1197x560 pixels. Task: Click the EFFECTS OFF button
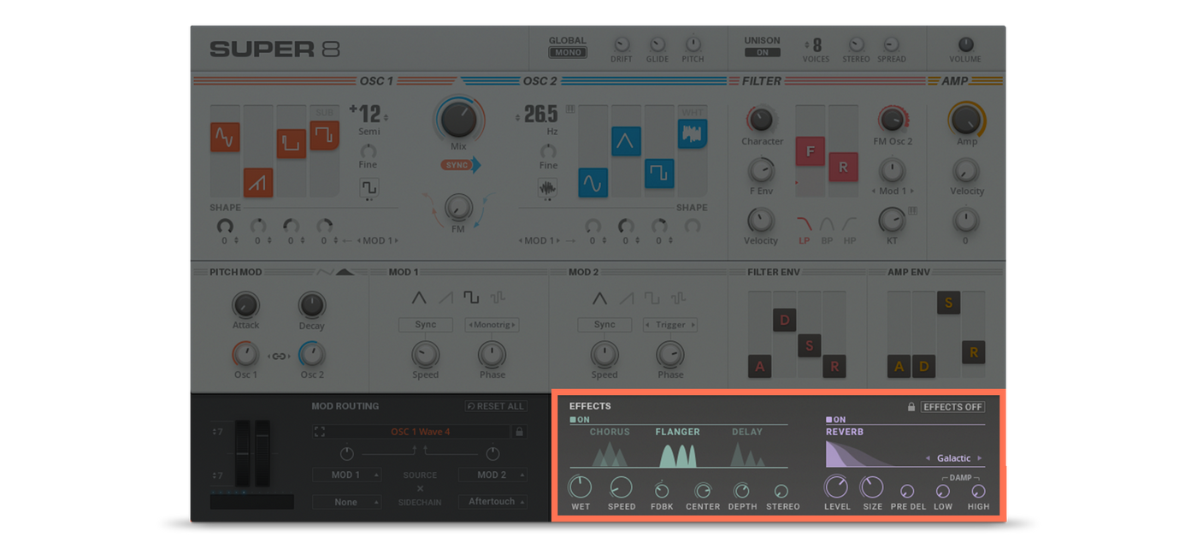coord(952,407)
